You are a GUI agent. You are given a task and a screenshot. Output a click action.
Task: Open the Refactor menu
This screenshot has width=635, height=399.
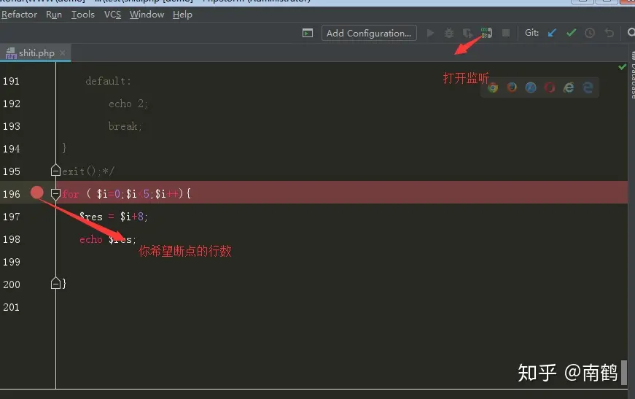coord(19,15)
